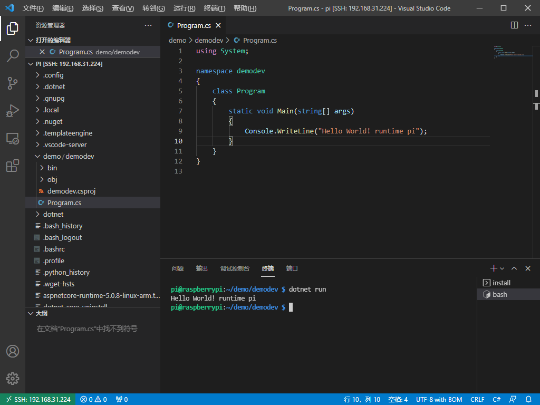
Task: Open the Extensions view icon
Action: click(13, 166)
